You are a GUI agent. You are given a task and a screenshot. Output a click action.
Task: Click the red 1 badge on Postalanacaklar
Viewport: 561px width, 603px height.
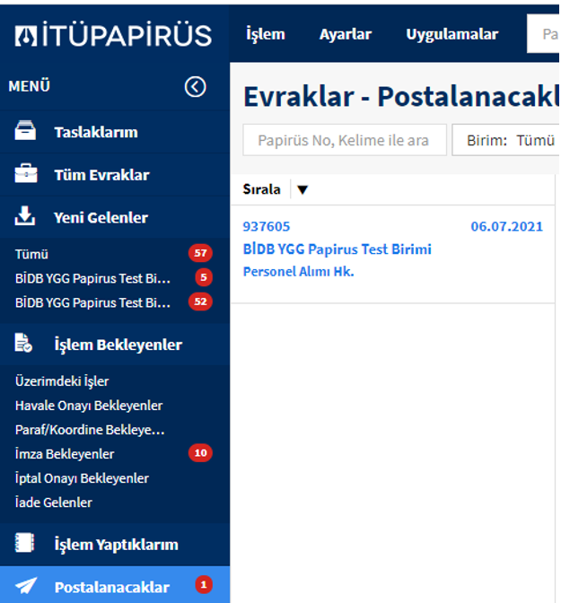[x=204, y=585]
